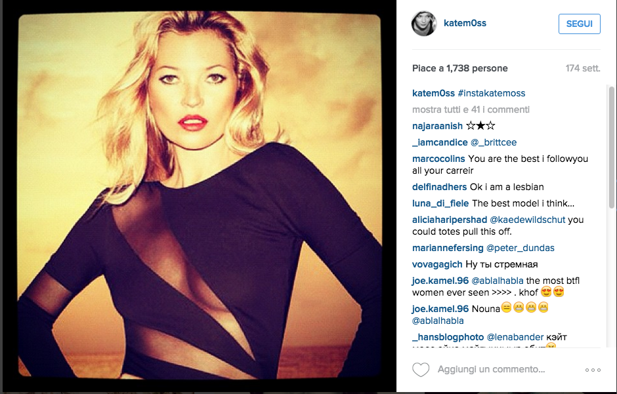This screenshot has width=617, height=394.
Task: Click the main post photo
Action: pos(200,197)
